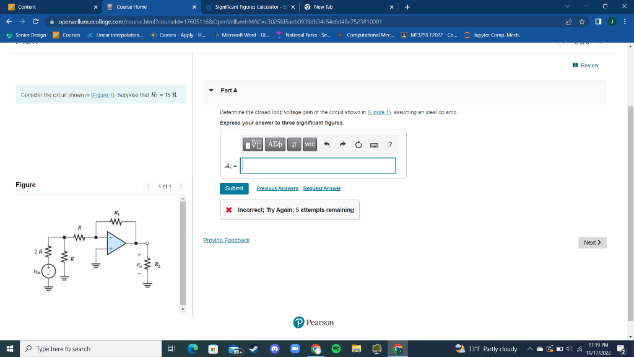Image resolution: width=634 pixels, height=357 pixels.
Task: Open the keyboard shortcuts icon
Action: (374, 145)
